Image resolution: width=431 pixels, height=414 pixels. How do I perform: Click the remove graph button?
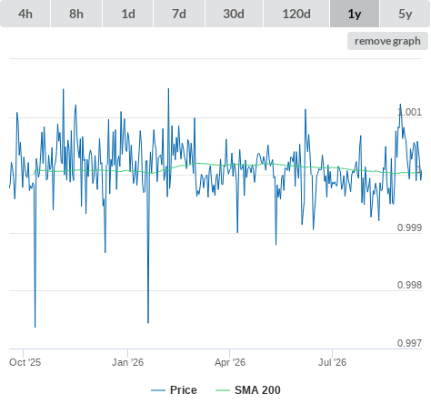(x=387, y=41)
